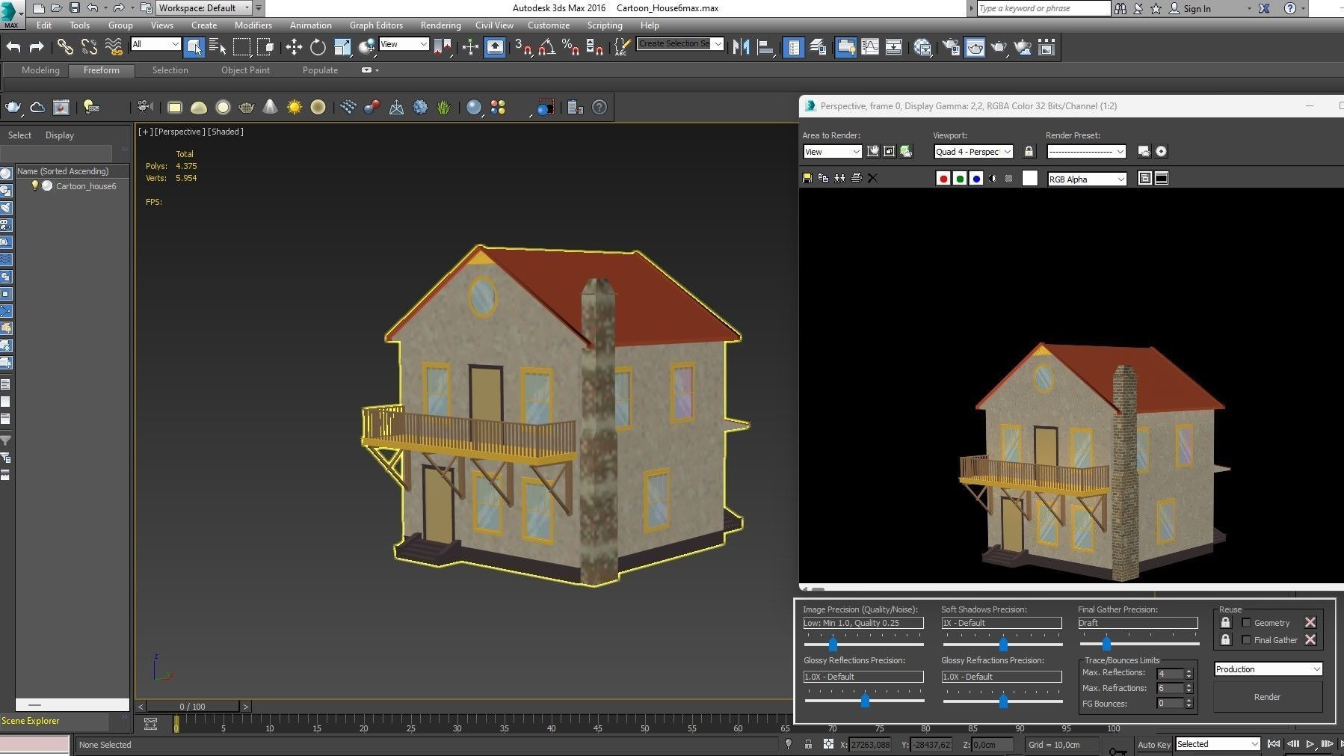Open the Render Preset dropdown
The image size is (1344, 756).
pyautogui.click(x=1086, y=152)
